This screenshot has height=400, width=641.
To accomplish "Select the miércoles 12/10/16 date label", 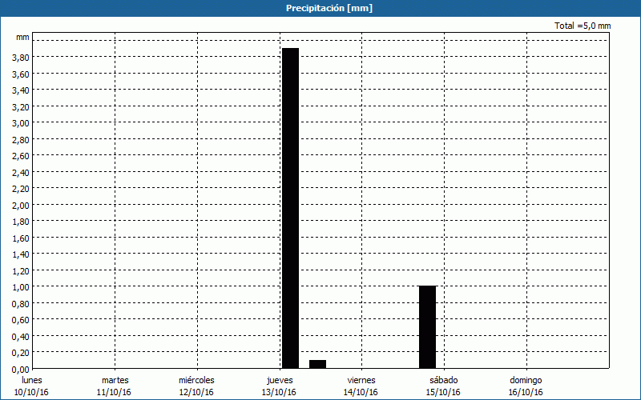I will (x=196, y=386).
